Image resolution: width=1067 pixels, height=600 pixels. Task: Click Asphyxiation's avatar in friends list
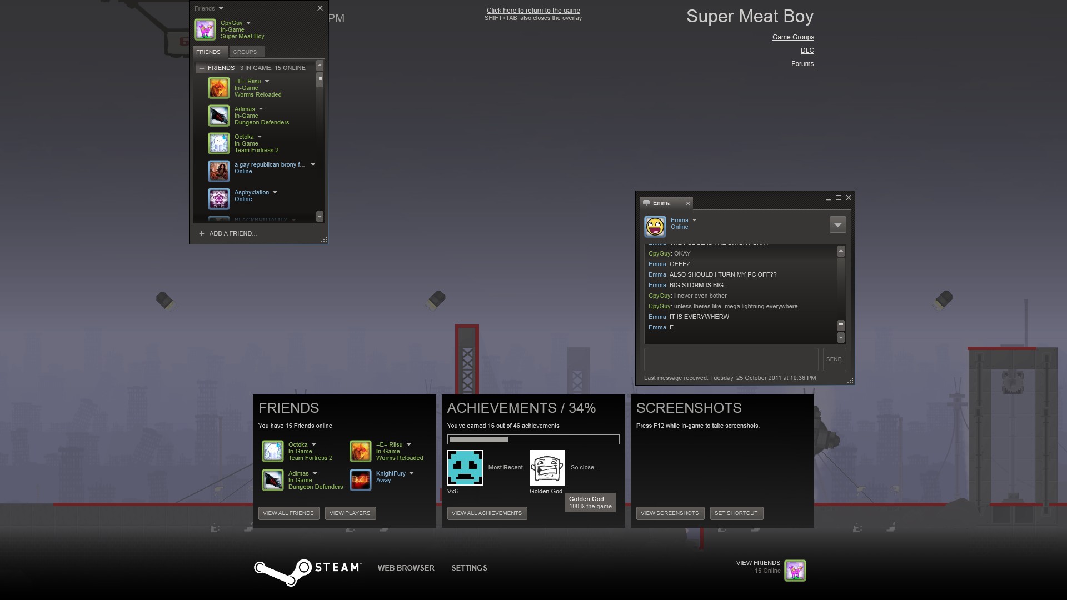coord(218,198)
